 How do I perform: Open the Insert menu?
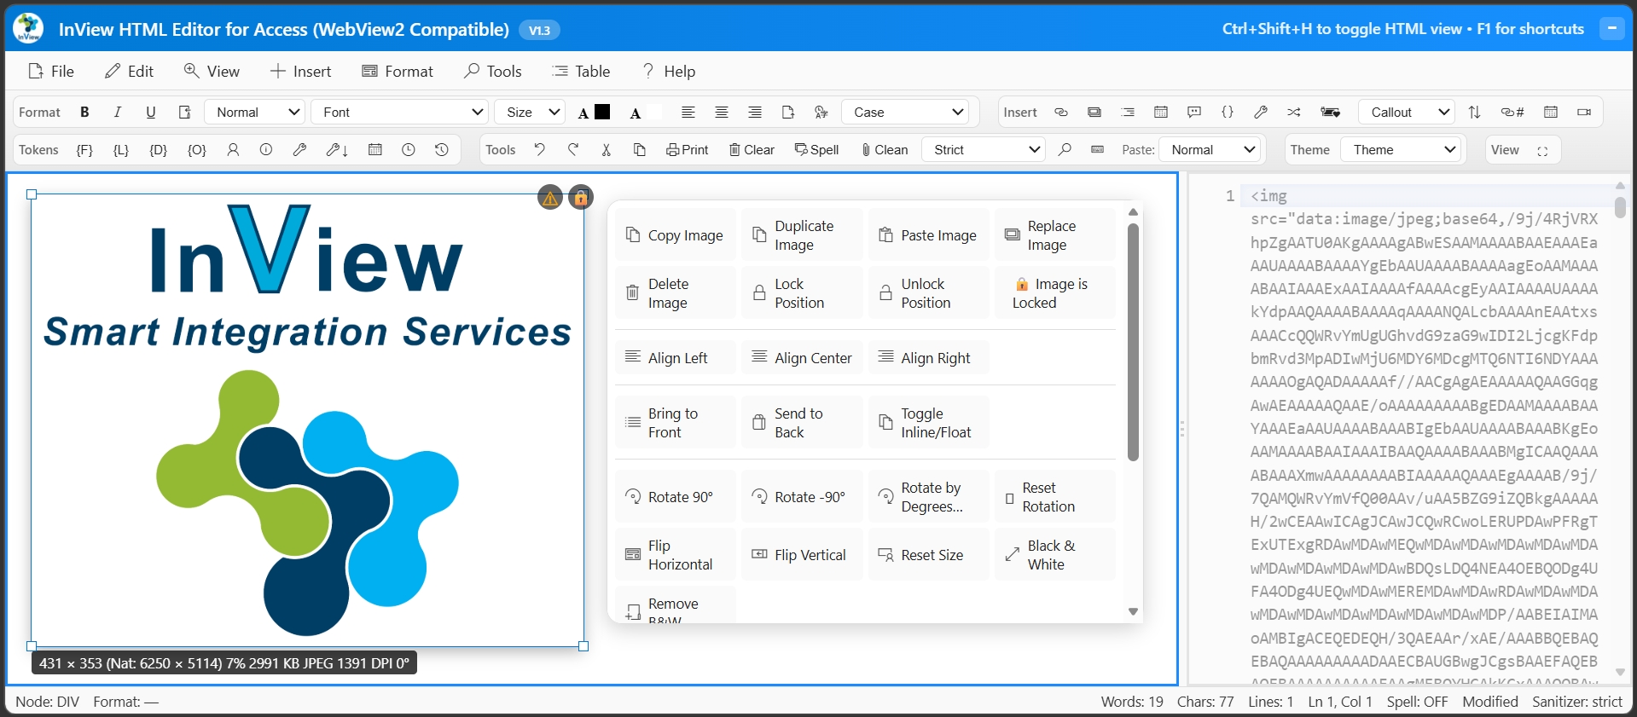301,72
